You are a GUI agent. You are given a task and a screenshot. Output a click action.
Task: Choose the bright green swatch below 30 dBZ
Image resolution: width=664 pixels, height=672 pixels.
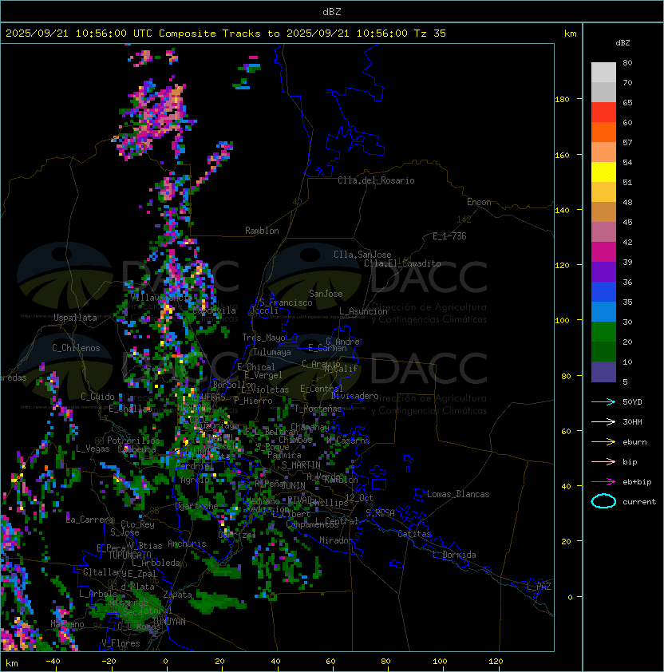click(603, 331)
